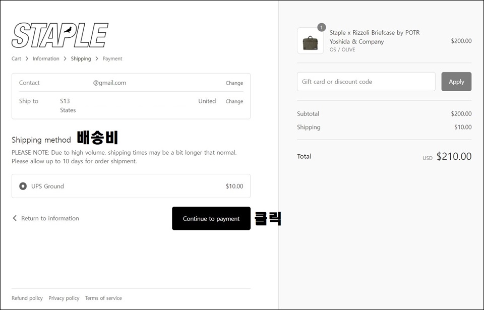Open the Privacy policy link
The image size is (484, 310).
click(64, 298)
